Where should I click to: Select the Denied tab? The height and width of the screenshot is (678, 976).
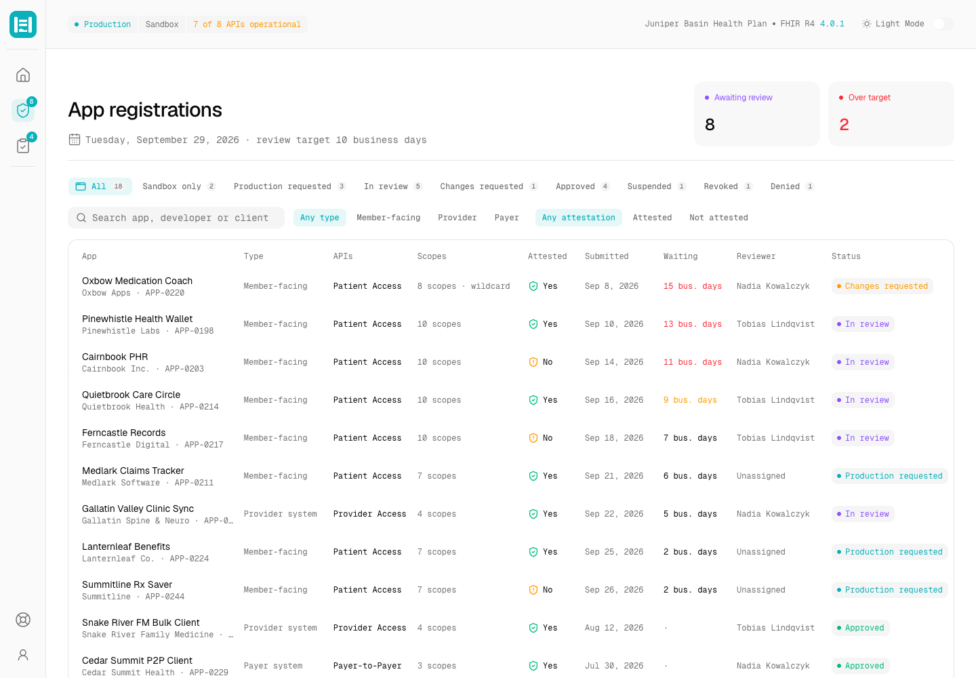click(x=792, y=186)
